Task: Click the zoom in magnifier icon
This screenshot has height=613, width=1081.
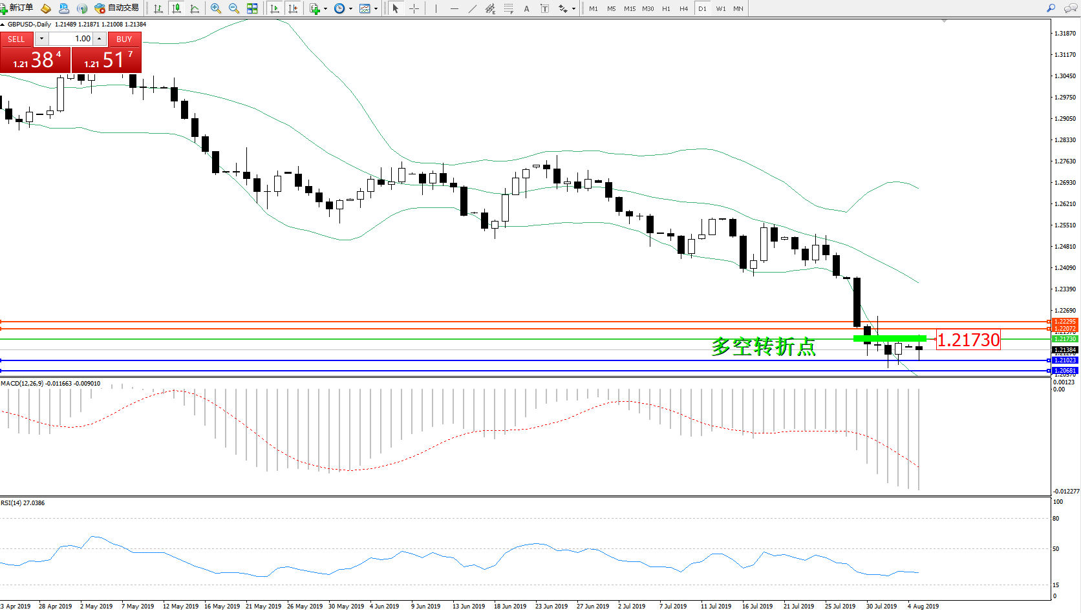Action: coord(216,8)
